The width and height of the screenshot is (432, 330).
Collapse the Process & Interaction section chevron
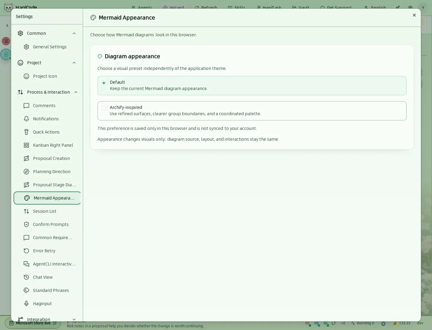76,92
